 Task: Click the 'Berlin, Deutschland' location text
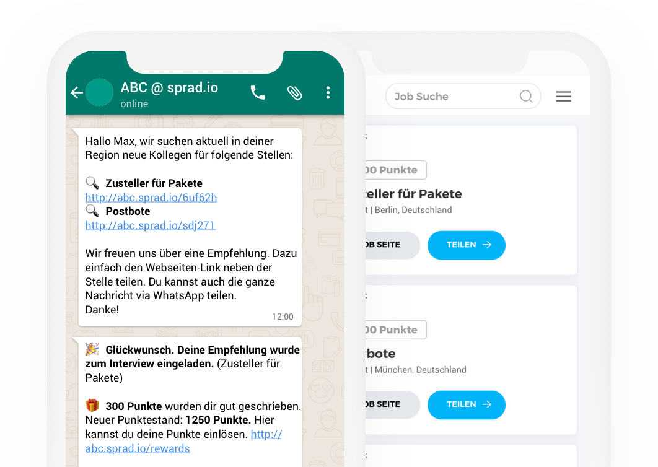click(413, 210)
